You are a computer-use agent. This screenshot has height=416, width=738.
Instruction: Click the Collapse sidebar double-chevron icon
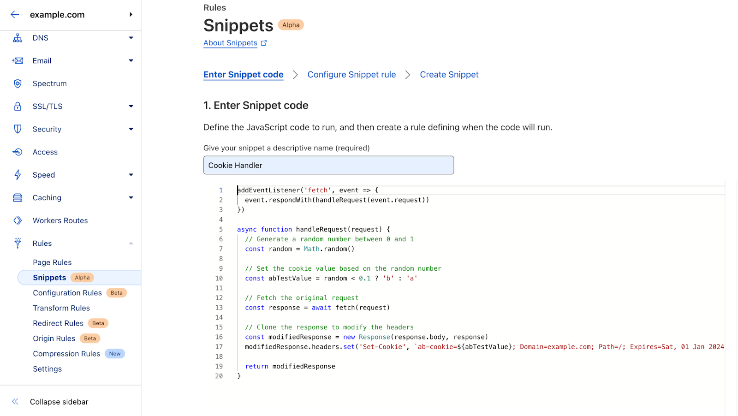15,402
